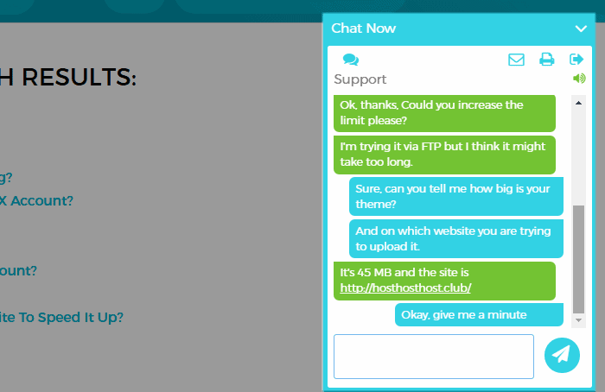
Task: Open the 'ount?' search result link
Action: (x=18, y=270)
